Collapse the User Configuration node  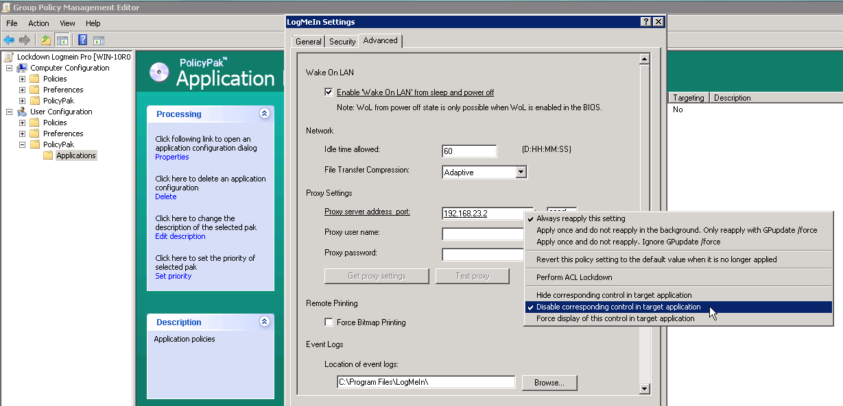pos(9,112)
